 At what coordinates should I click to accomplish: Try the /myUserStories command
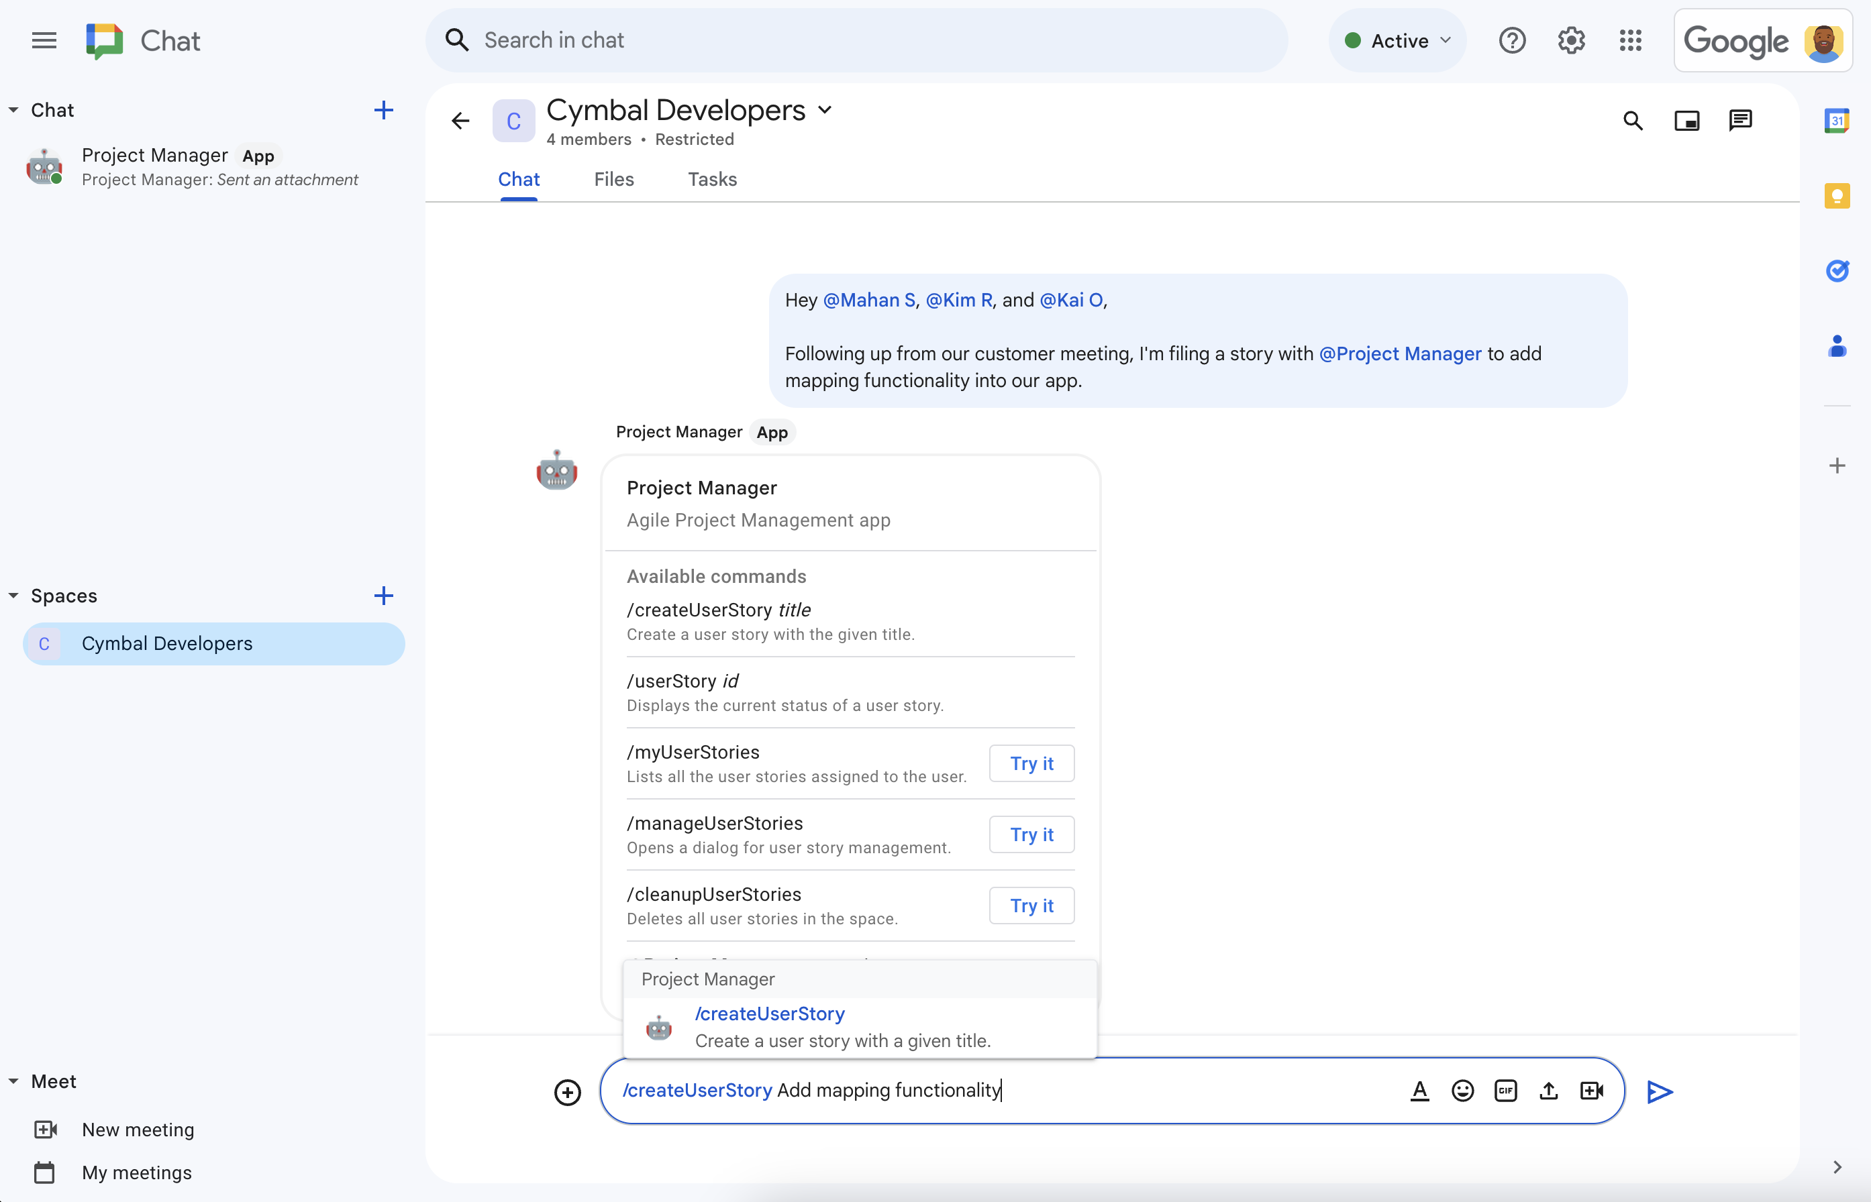point(1031,763)
